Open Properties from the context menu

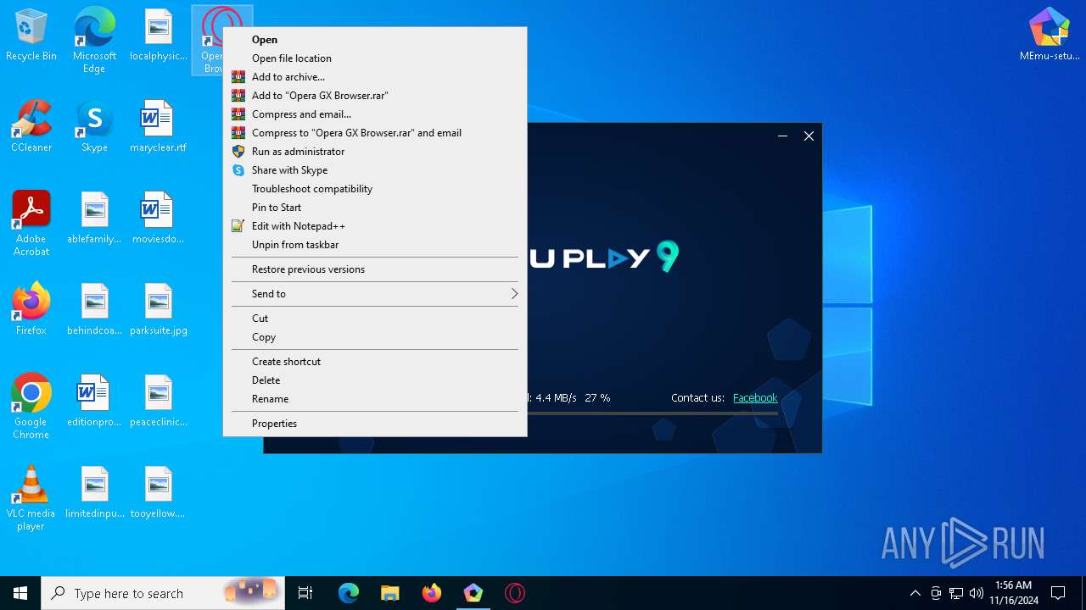tap(374, 424)
